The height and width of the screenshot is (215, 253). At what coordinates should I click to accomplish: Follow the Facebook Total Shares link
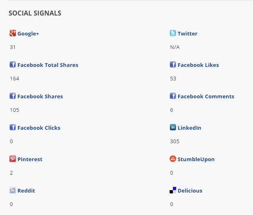(x=48, y=65)
